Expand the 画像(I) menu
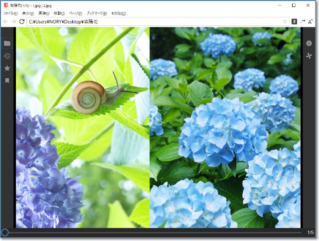The image size is (319, 241). 44,13
